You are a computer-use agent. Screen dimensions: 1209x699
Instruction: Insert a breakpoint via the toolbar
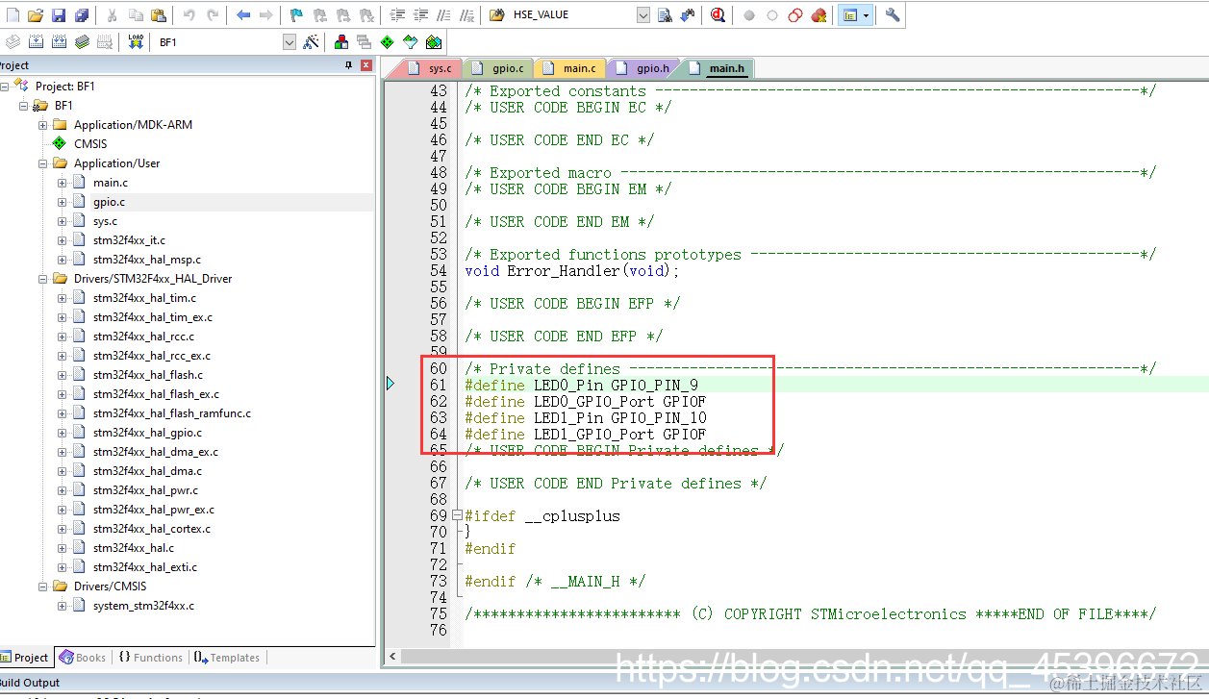(x=749, y=15)
